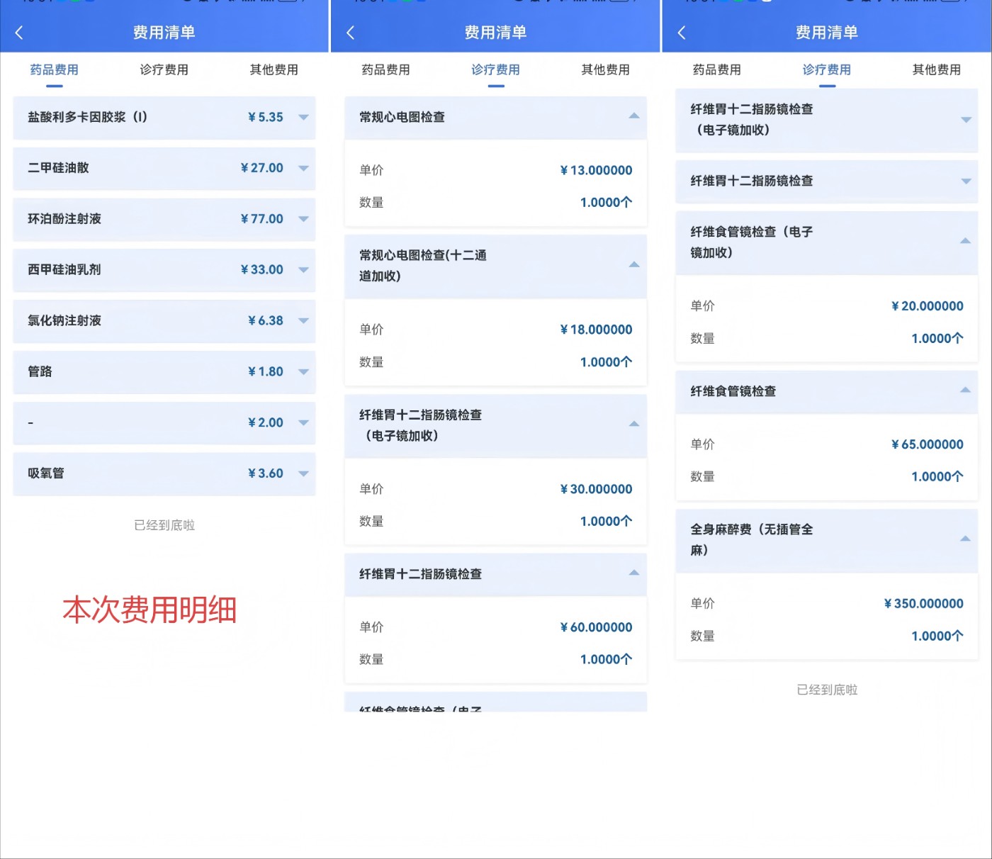Image resolution: width=992 pixels, height=859 pixels.
Task: Collapse the 常规心电图检查 ¥13 section
Action: pos(634,116)
